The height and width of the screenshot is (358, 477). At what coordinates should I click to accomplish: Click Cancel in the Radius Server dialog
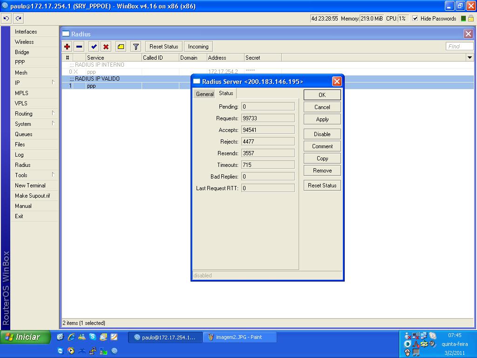point(322,107)
